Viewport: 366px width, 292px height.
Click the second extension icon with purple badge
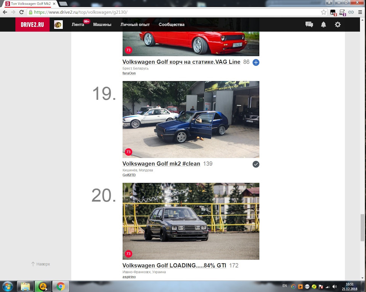tap(342, 12)
